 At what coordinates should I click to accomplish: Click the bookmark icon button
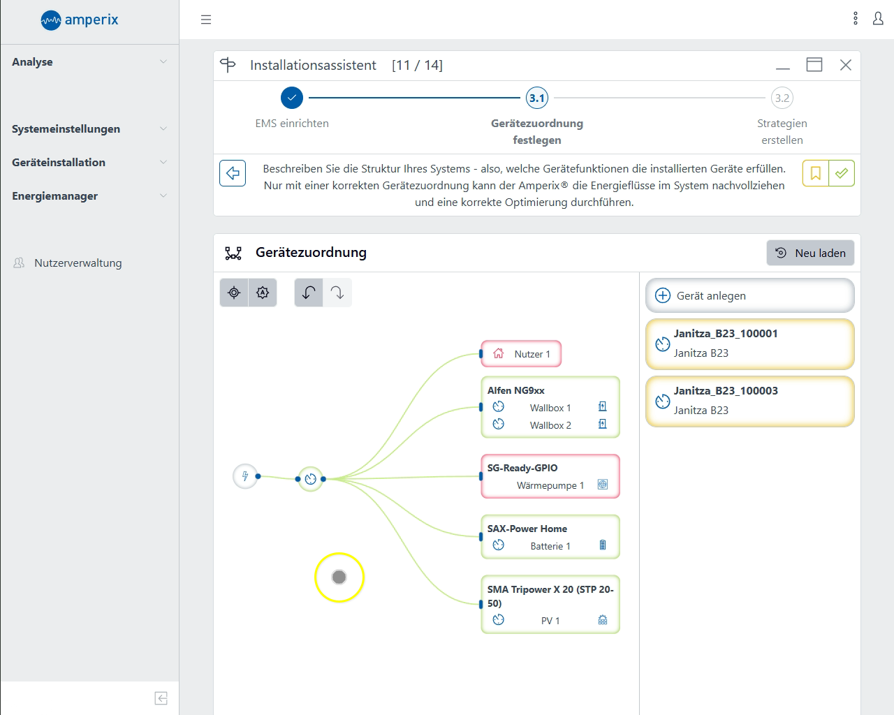(816, 173)
